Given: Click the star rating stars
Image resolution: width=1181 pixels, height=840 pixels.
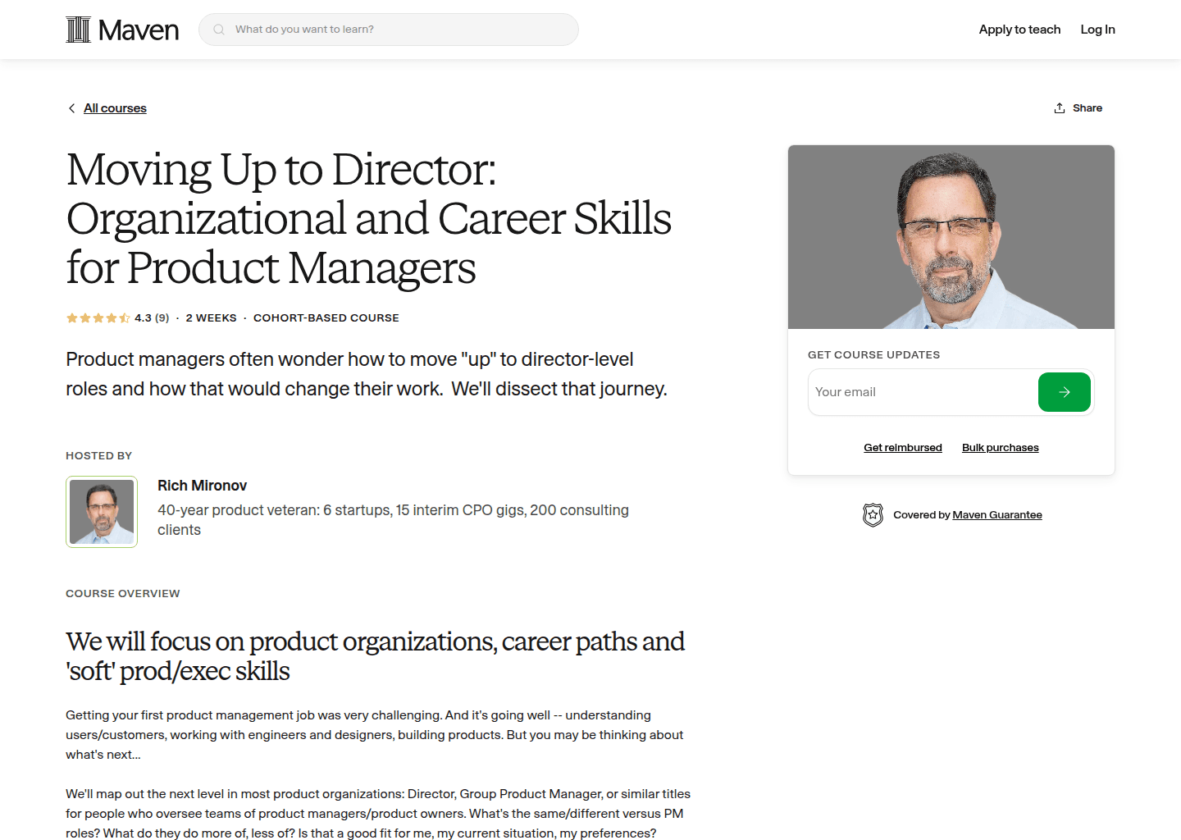Looking at the screenshot, I should click(98, 317).
